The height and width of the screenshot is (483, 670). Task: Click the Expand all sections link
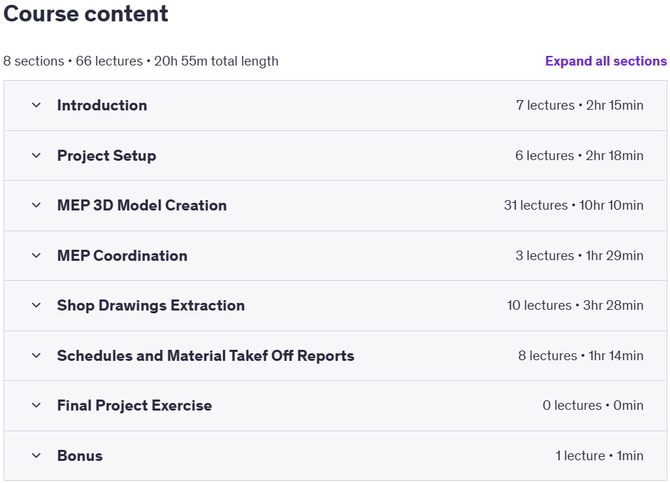click(x=606, y=61)
